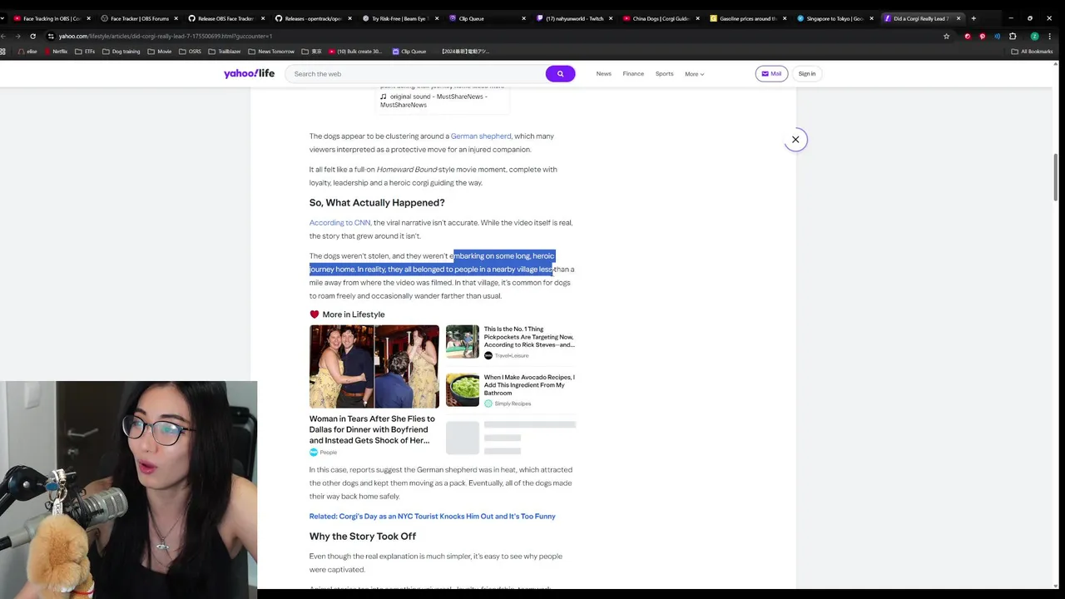Open the German shepherd link
Screen dimensions: 1065x599
point(481,136)
